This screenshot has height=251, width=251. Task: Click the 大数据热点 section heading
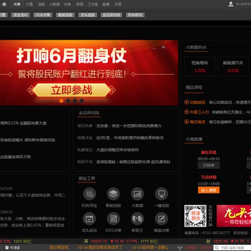(196, 47)
